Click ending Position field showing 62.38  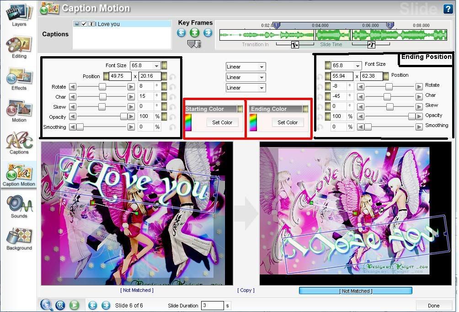point(372,76)
